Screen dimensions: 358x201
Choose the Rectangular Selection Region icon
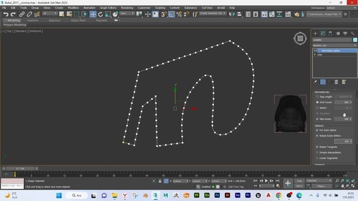pos(77,15)
